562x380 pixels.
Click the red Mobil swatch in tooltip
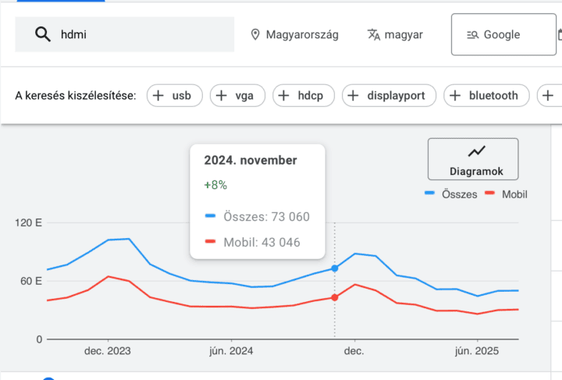tap(209, 243)
